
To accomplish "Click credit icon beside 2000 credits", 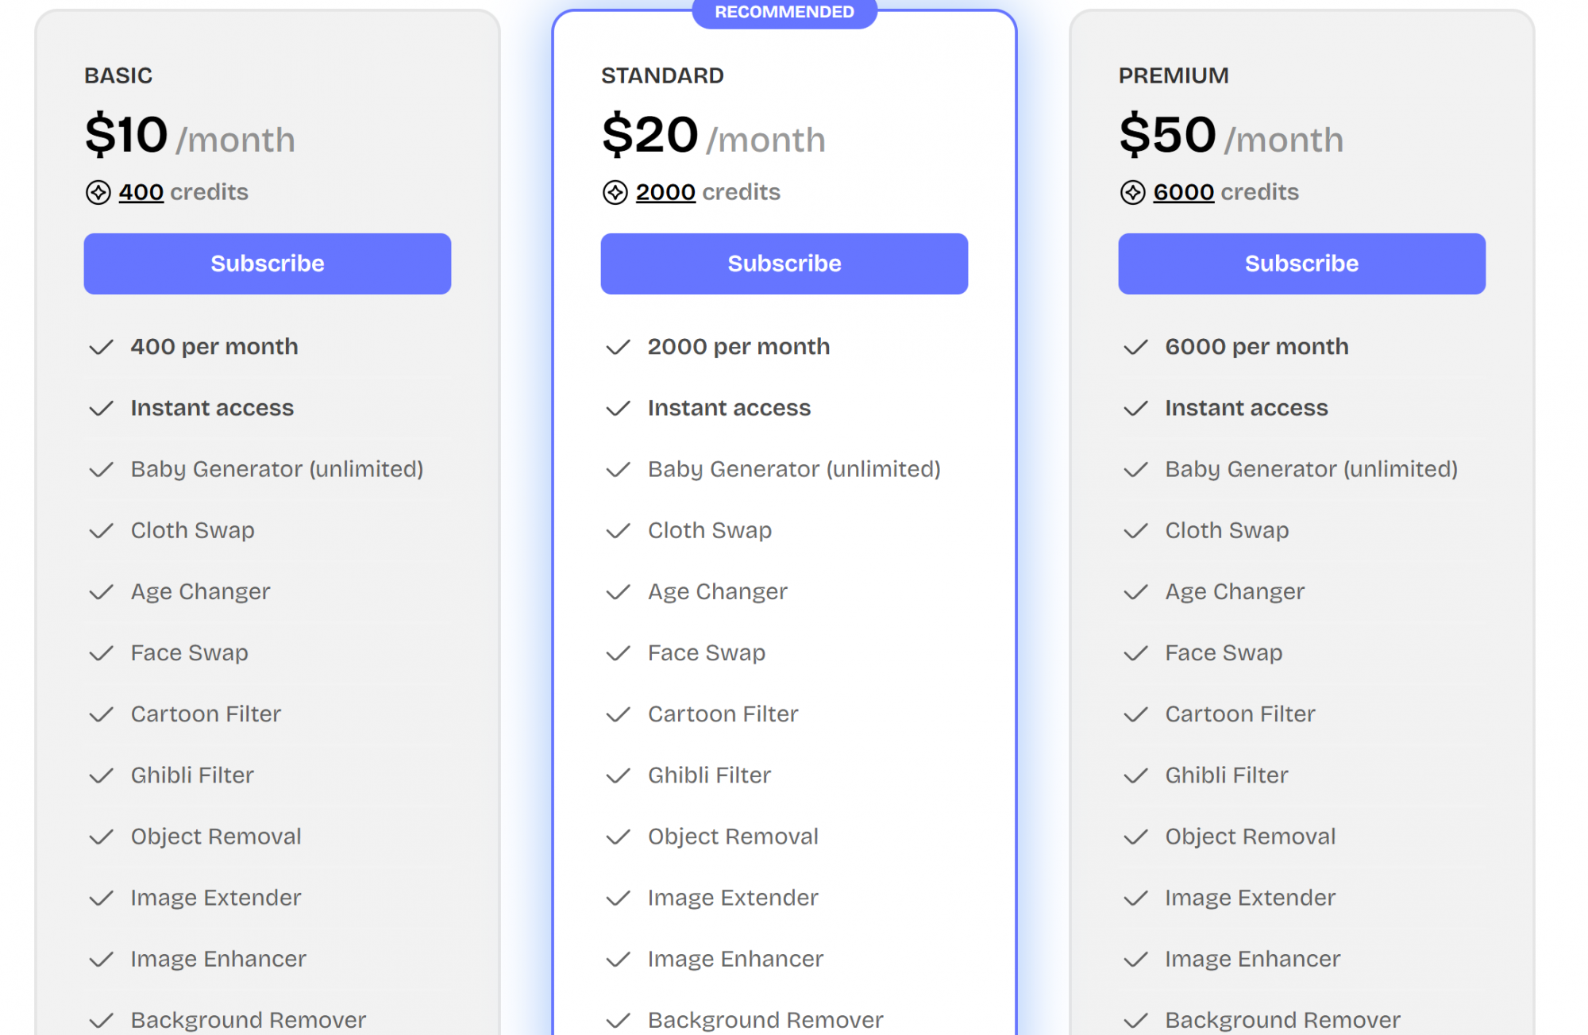I will tap(615, 192).
